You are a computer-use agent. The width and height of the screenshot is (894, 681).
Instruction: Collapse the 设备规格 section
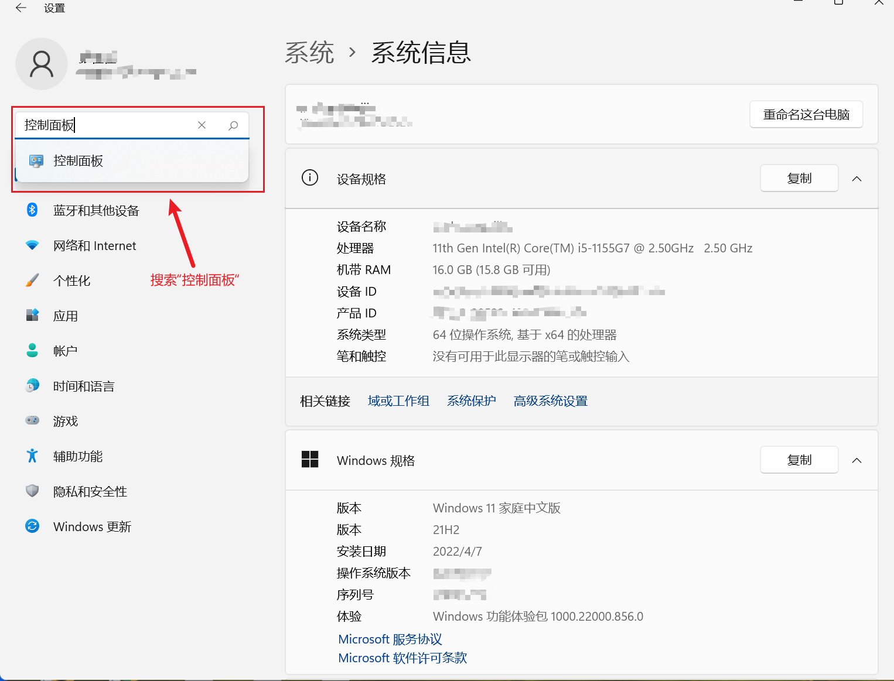tap(857, 179)
